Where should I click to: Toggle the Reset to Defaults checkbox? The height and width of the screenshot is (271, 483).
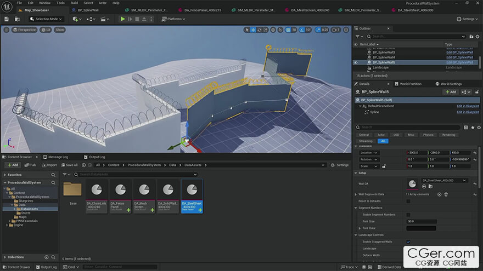click(x=408, y=201)
